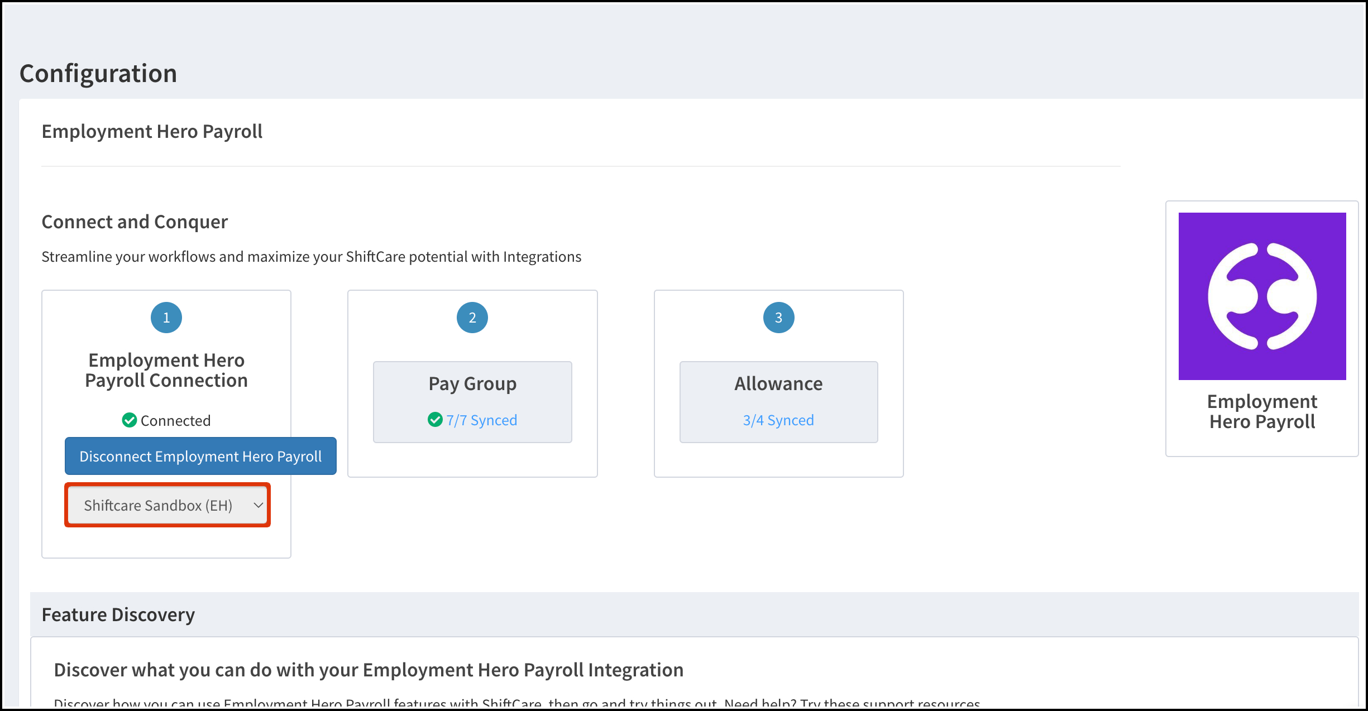Click the step 2 number badge
The width and height of the screenshot is (1368, 711).
click(472, 318)
